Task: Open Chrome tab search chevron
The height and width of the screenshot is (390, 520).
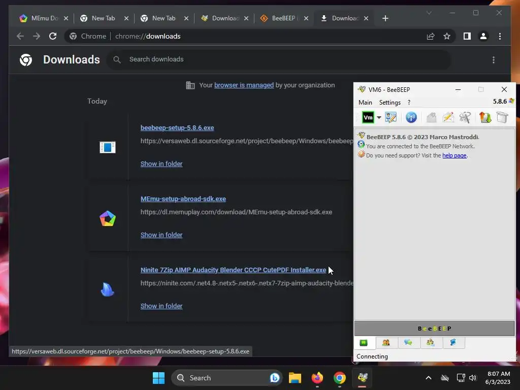Action: (x=429, y=13)
